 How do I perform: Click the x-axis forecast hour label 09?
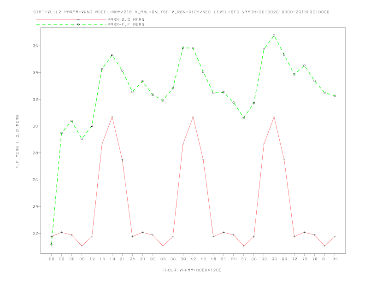82,259
